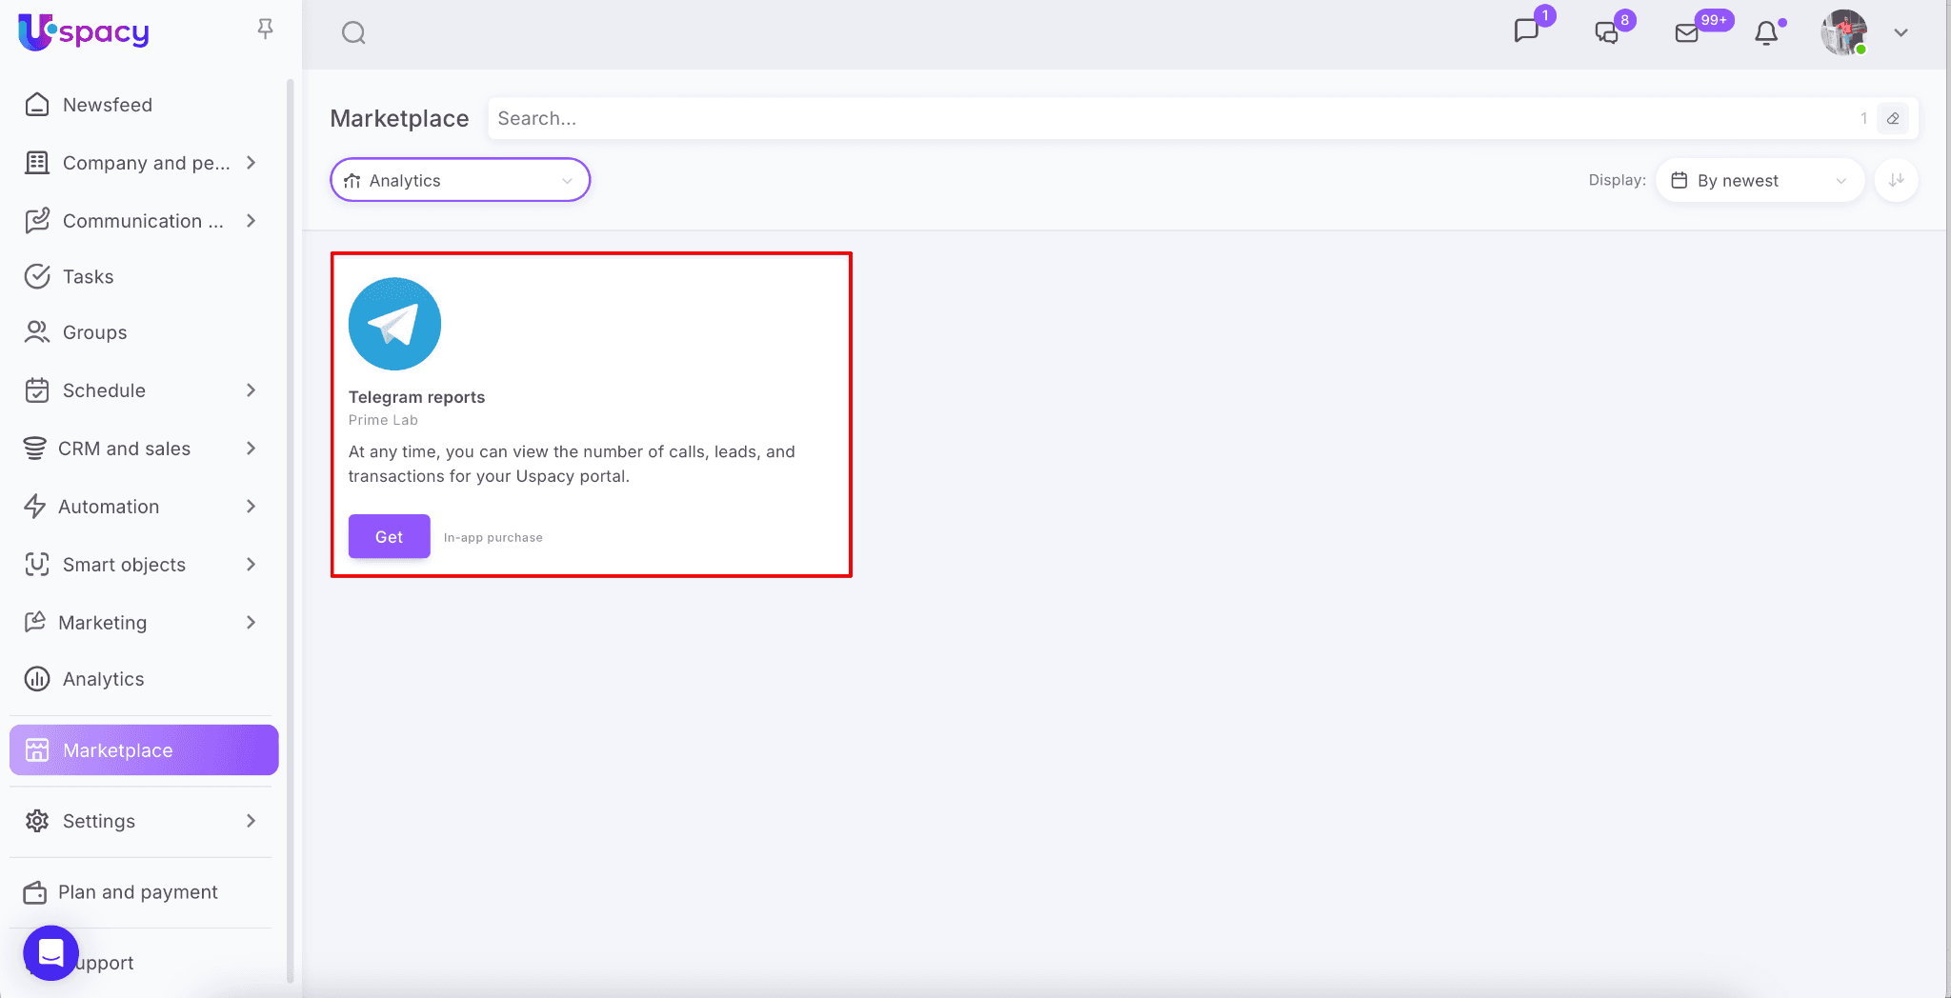Open the group conversations icon with badge 8
The width and height of the screenshot is (1951, 998).
[x=1607, y=32]
